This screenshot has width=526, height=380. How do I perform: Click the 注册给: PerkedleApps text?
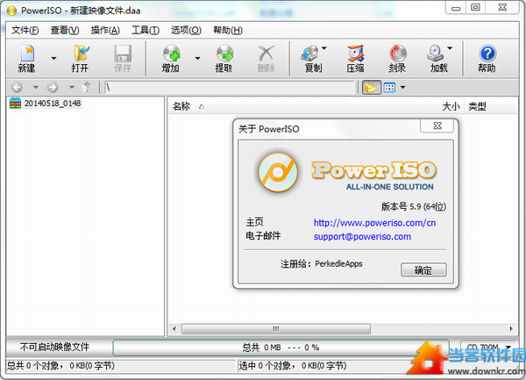point(322,264)
